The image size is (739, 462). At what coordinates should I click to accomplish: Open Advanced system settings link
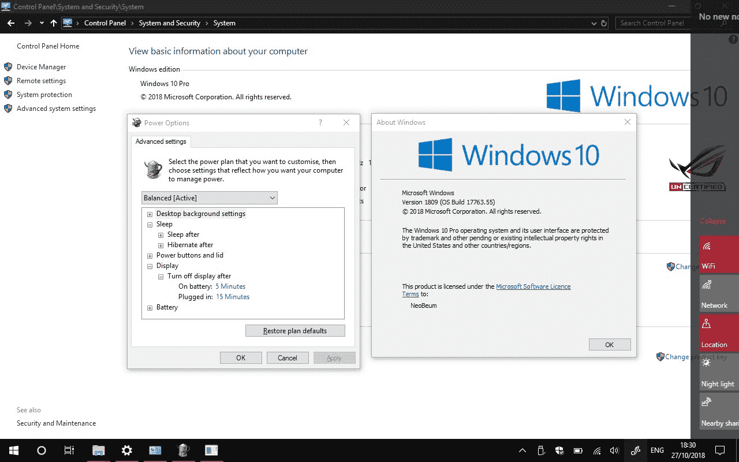56,109
